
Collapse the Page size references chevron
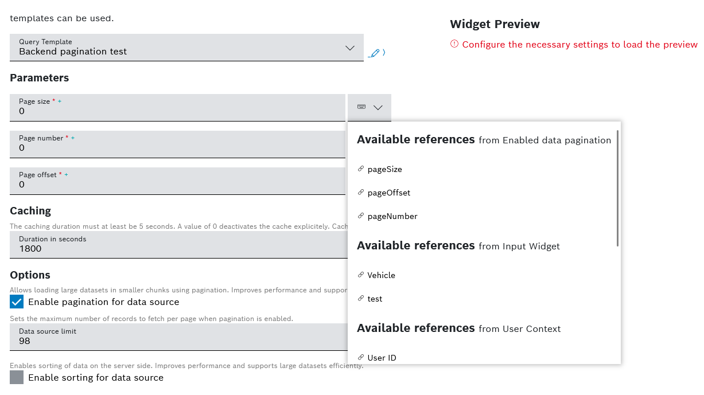pos(378,107)
